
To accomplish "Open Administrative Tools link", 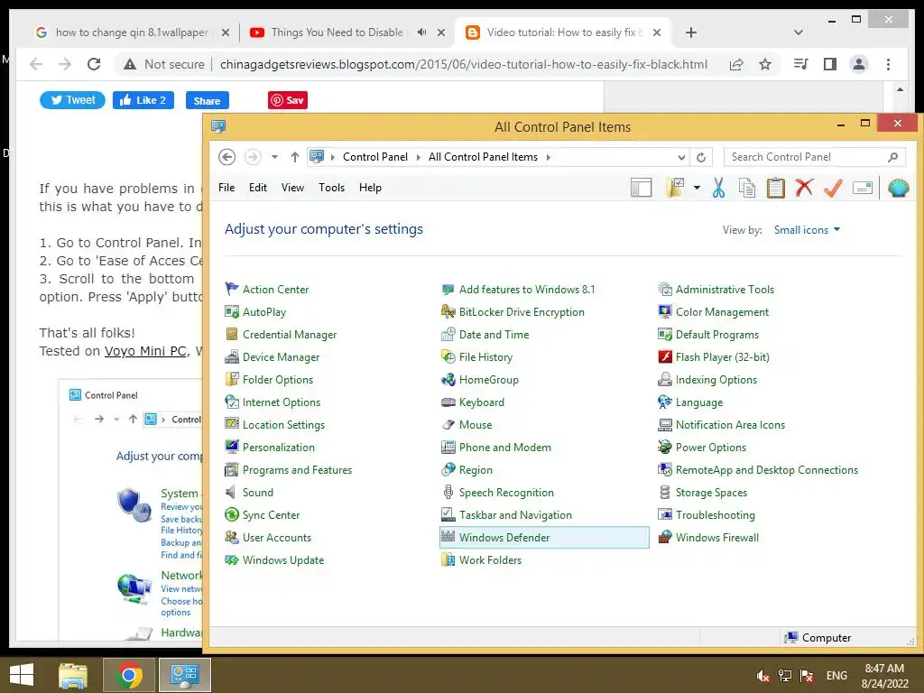I will tap(725, 290).
